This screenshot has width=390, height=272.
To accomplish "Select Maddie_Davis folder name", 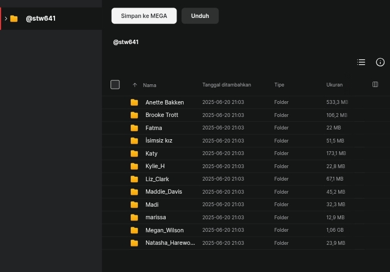I will coord(163,192).
